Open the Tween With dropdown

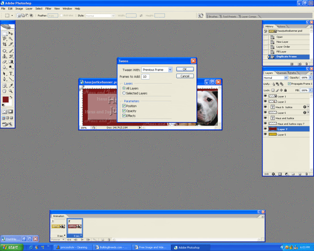pyautogui.click(x=170, y=69)
